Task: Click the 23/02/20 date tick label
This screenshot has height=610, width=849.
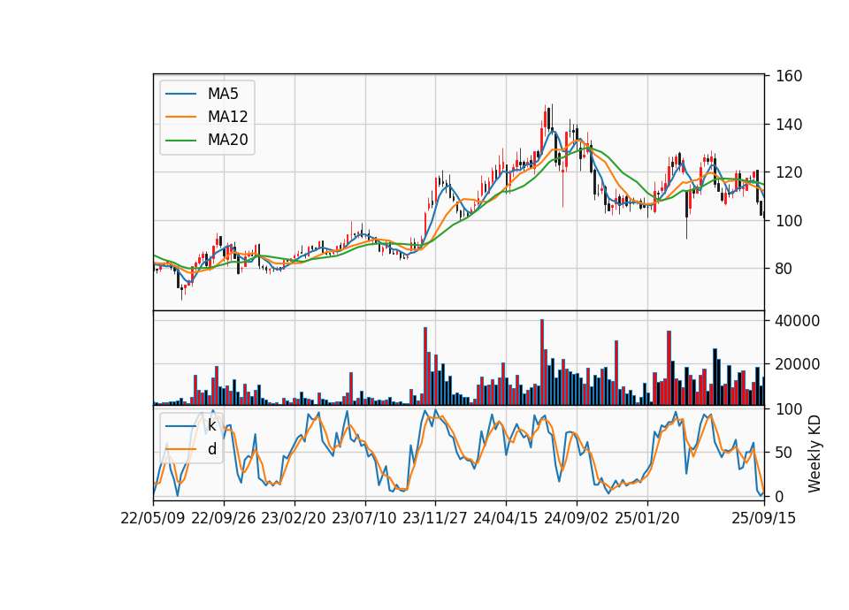Action: pyautogui.click(x=294, y=518)
